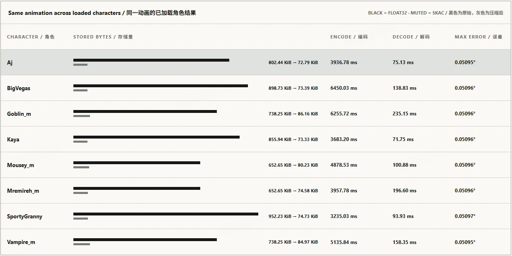Select the 196.60 ms decode time

405,191
